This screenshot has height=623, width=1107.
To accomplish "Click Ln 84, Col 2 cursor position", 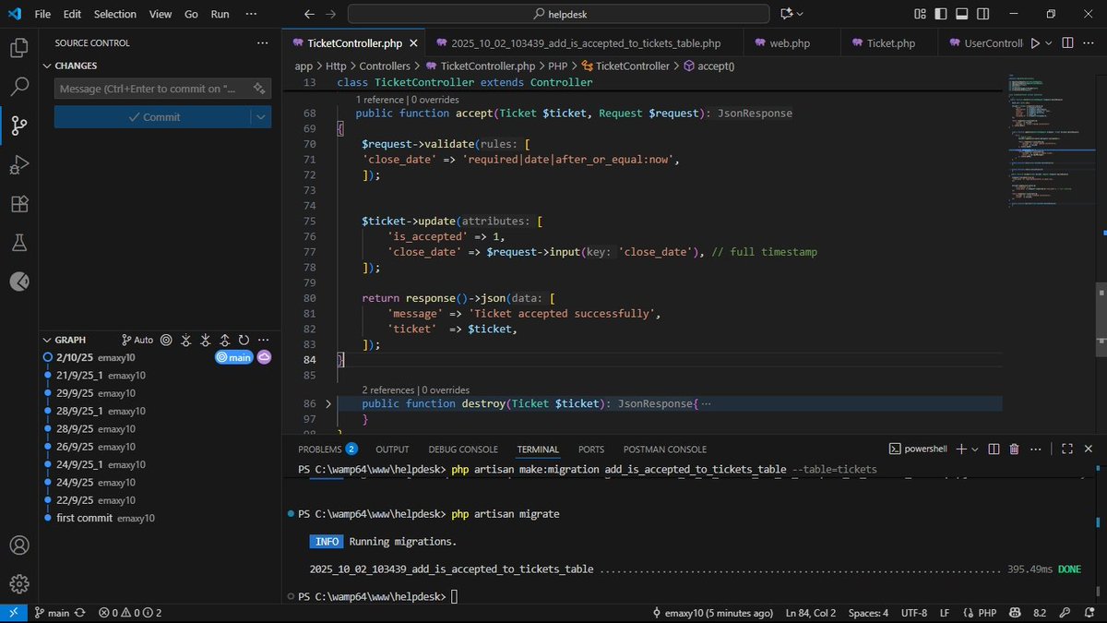I will 810,613.
